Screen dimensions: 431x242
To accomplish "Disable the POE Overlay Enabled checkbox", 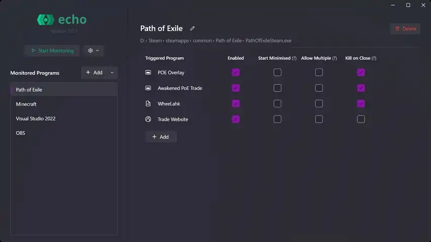I will click(235, 73).
